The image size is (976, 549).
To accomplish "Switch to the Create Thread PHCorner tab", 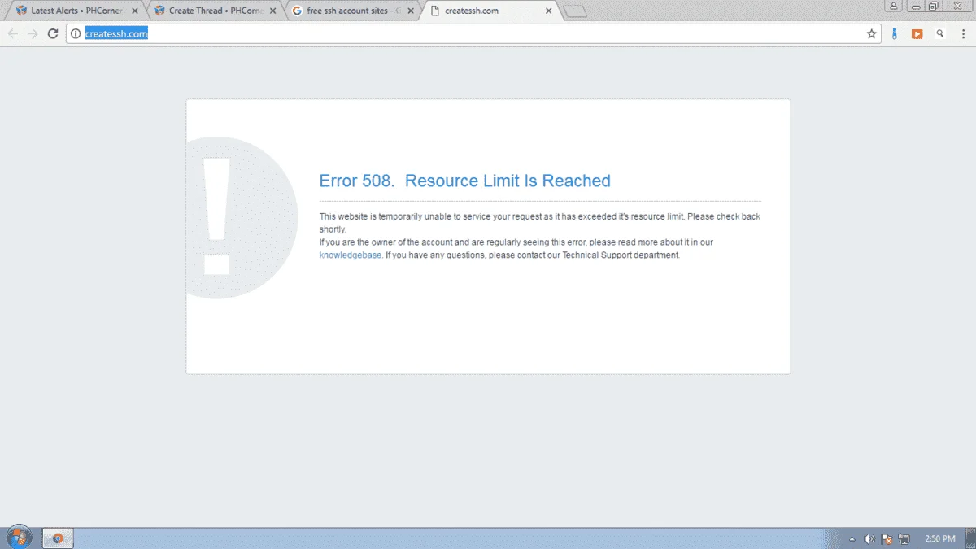I will click(216, 11).
